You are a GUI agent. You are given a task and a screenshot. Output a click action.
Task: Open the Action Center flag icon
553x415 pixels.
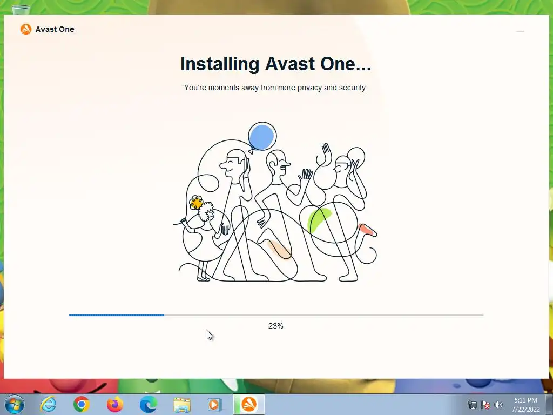point(485,405)
